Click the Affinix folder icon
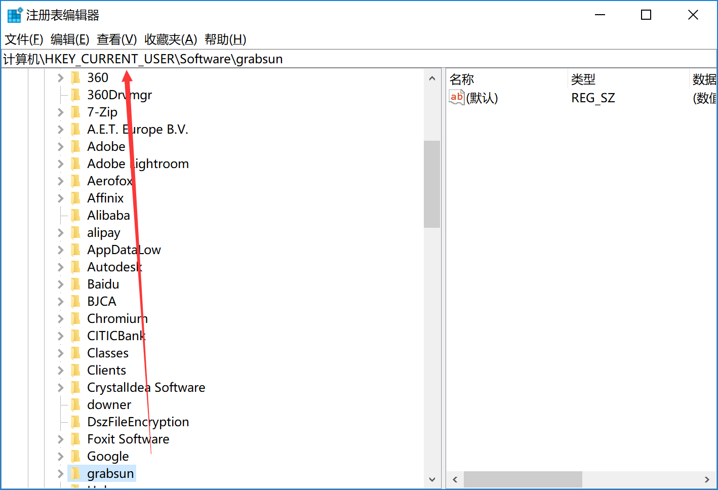 [75, 198]
